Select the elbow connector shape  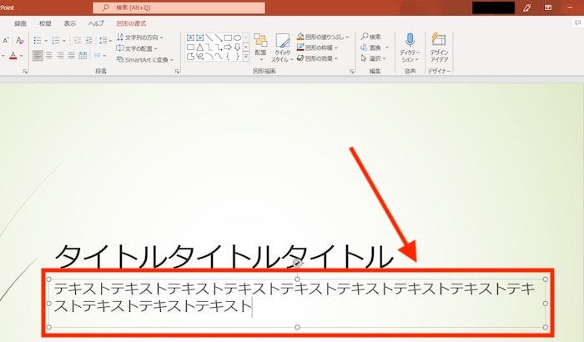click(209, 48)
